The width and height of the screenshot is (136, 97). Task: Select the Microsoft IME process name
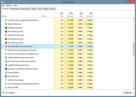pos(13,87)
